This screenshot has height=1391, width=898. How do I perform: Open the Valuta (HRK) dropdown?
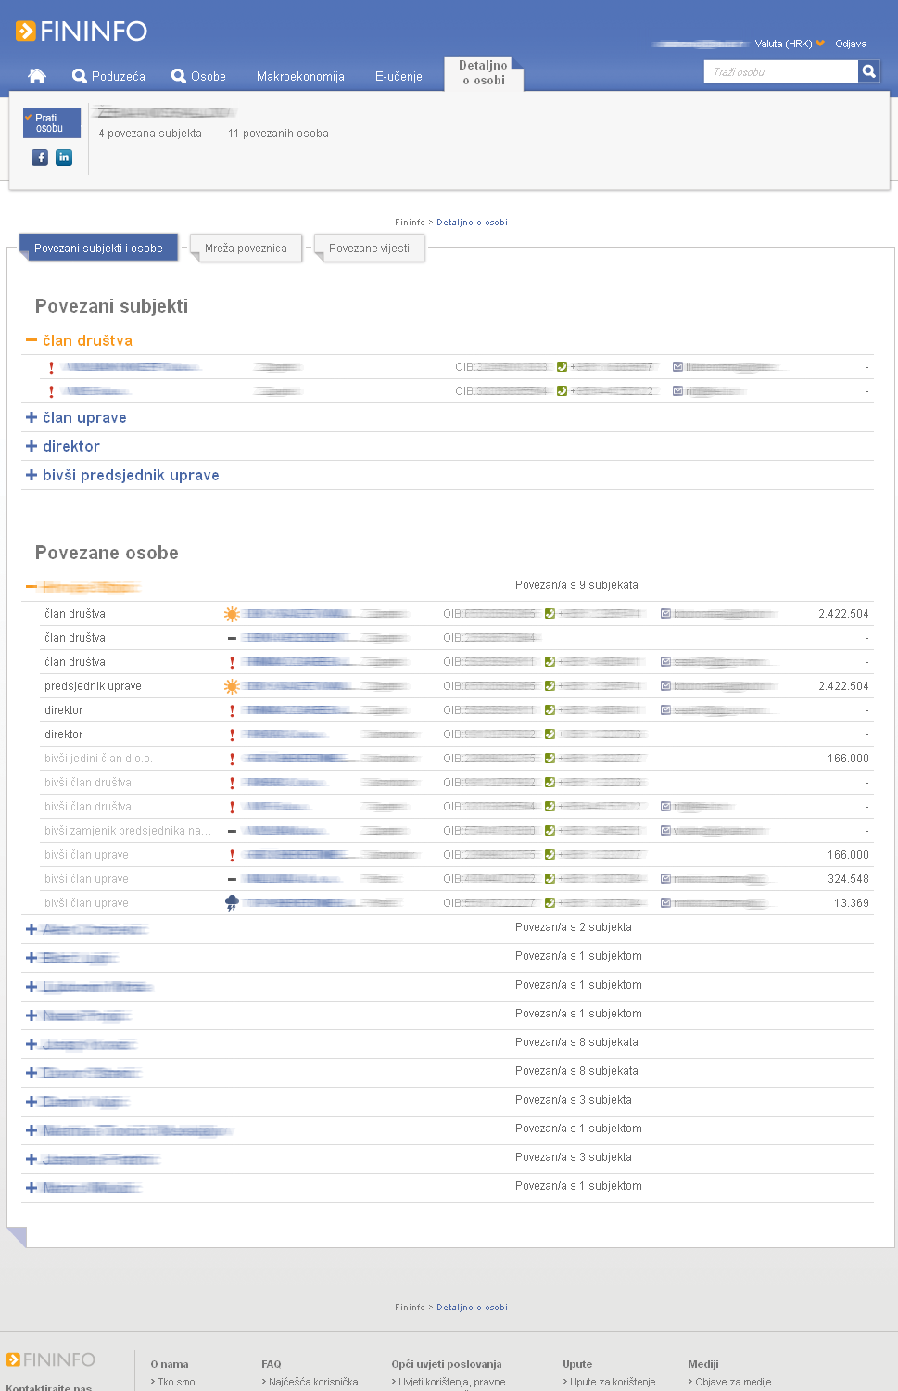pos(789,44)
